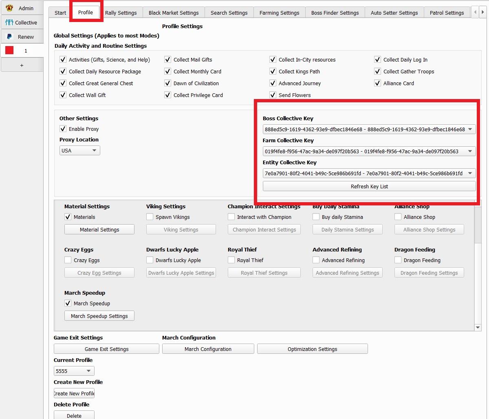Add a new instance with plus button
The width and height of the screenshot is (489, 419).
pyautogui.click(x=22, y=65)
